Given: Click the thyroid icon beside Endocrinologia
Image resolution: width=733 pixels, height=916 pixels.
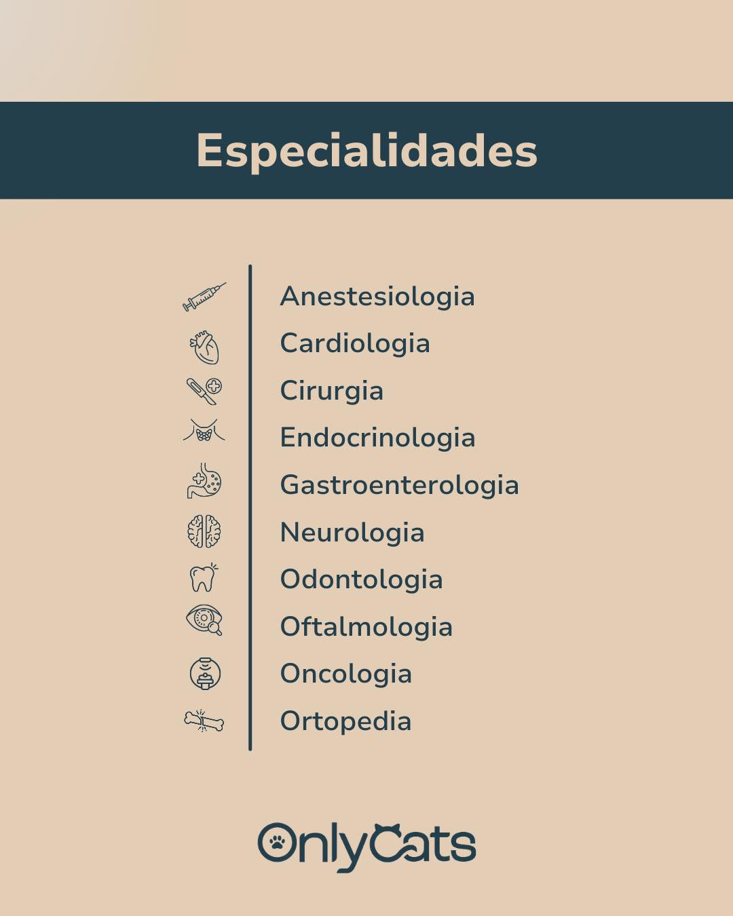Looking at the screenshot, I should tap(204, 431).
